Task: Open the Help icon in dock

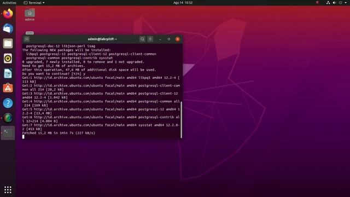Action: tap(8, 103)
